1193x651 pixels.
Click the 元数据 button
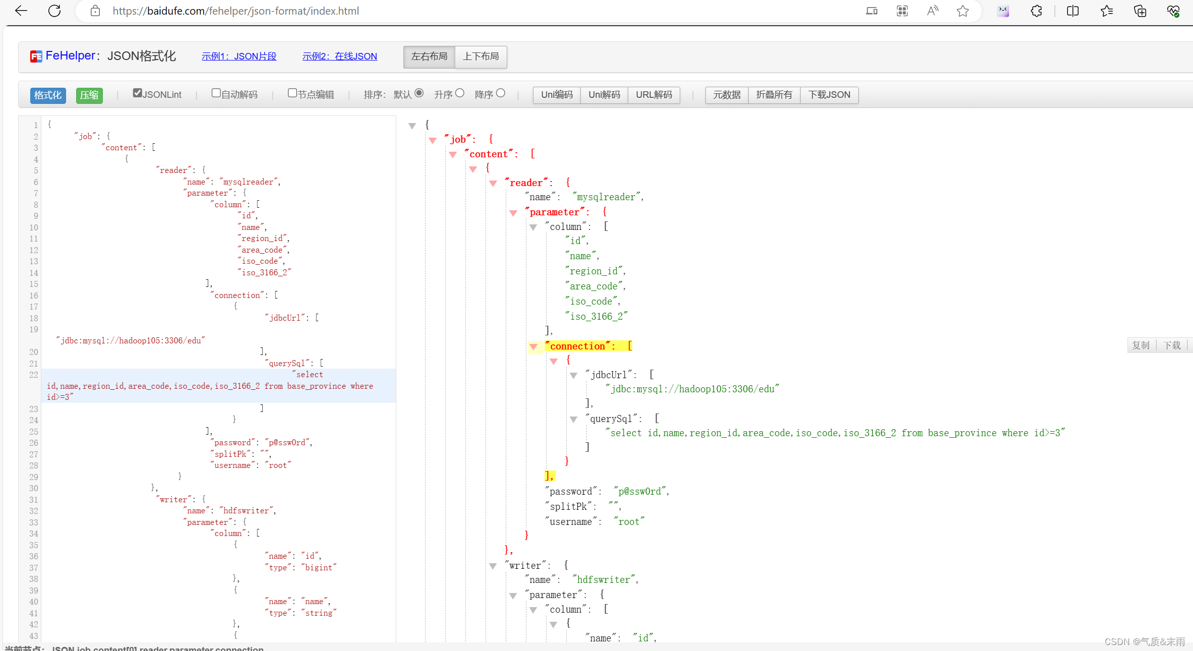pos(727,95)
